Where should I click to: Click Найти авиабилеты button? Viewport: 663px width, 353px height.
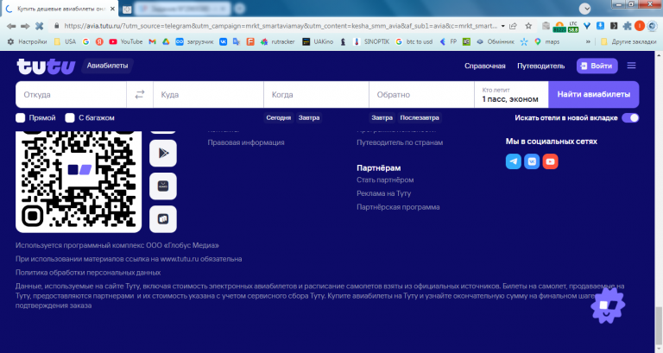(x=594, y=94)
